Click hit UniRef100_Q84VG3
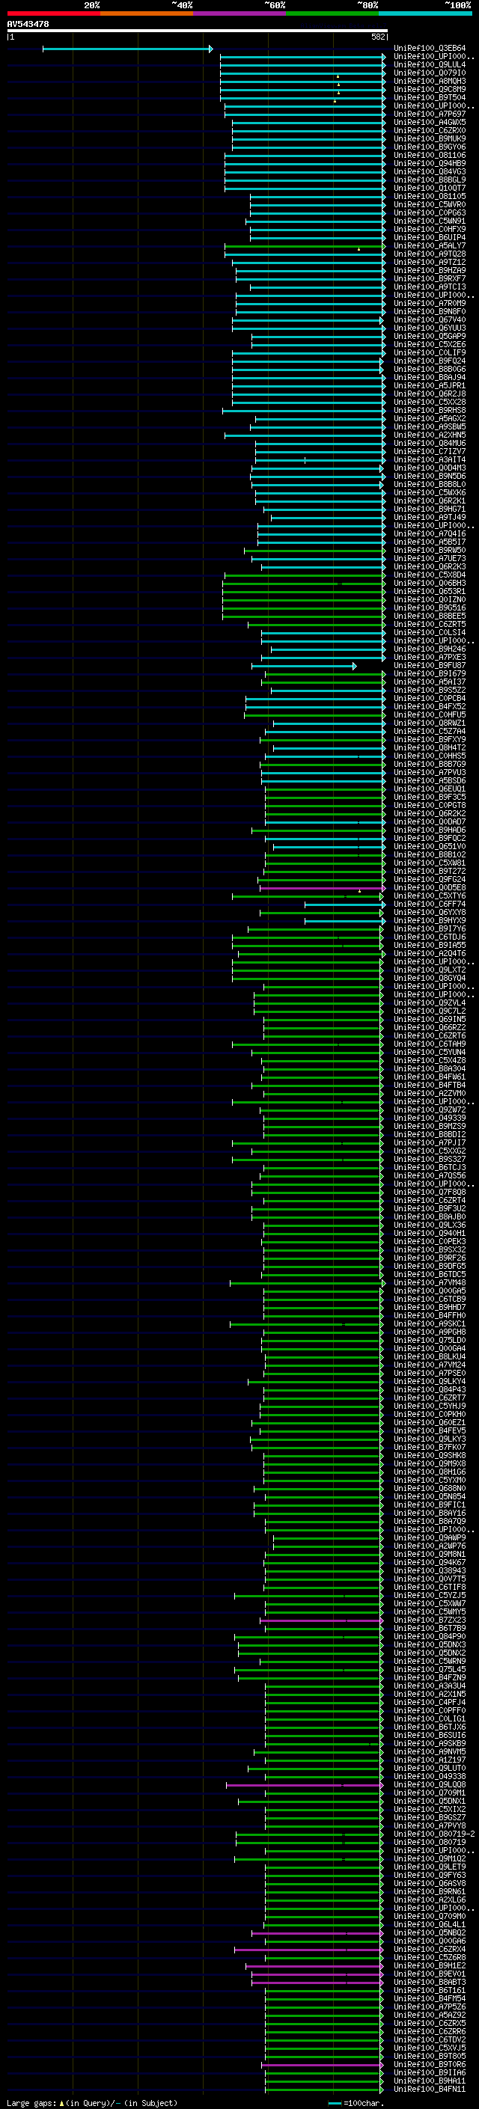This screenshot has width=479, height=2109. point(430,171)
